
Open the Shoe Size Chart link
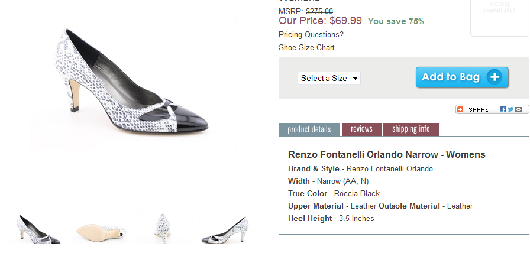click(306, 47)
